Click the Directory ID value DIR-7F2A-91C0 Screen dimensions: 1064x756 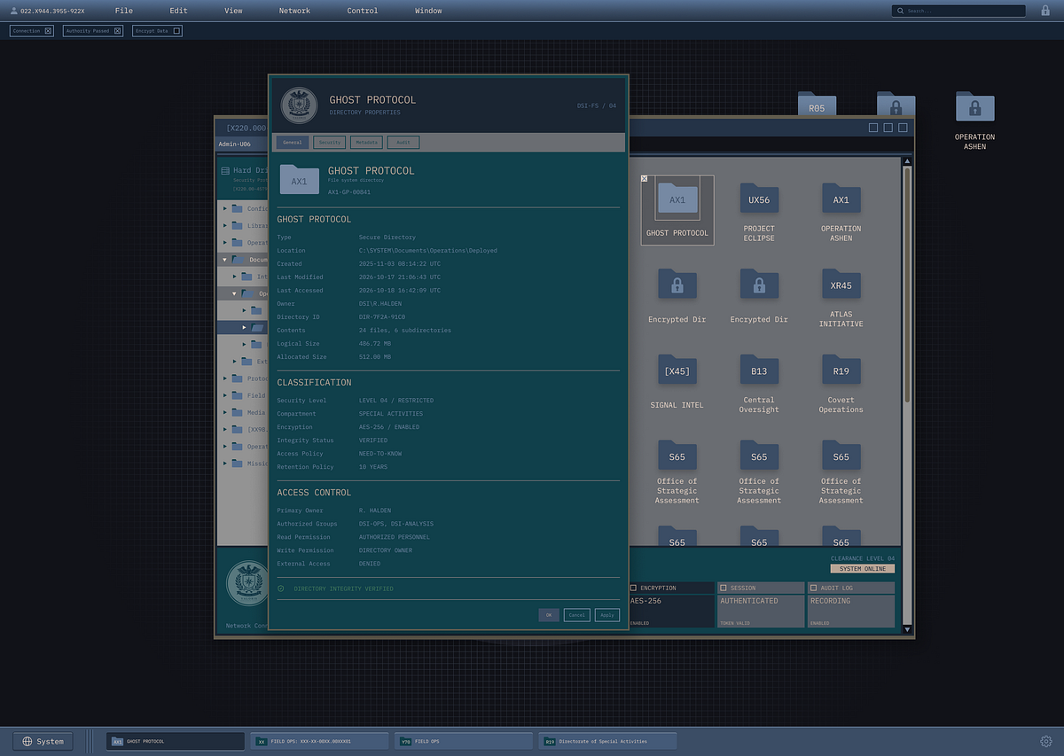click(382, 317)
